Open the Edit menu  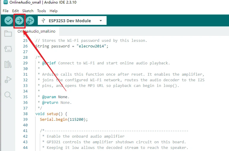(x=15, y=11)
